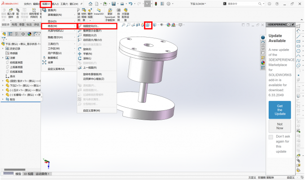Expand the (固定) 垫片<1> component node

tap(3, 81)
